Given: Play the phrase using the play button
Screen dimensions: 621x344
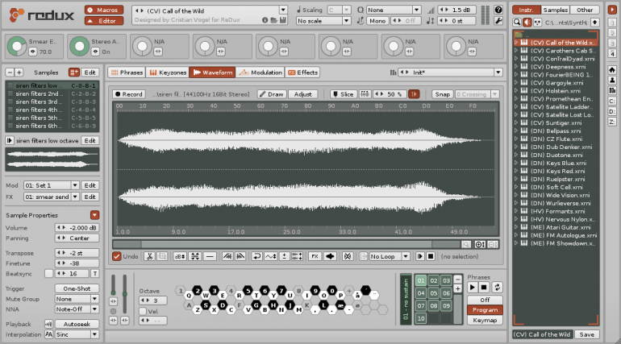Looking at the screenshot, I should point(473,287).
